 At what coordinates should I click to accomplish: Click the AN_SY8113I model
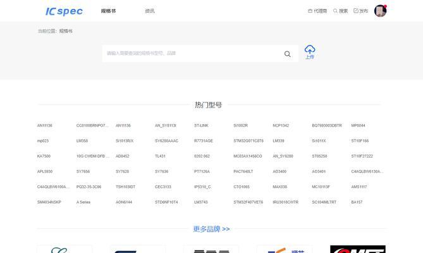tap(166, 125)
